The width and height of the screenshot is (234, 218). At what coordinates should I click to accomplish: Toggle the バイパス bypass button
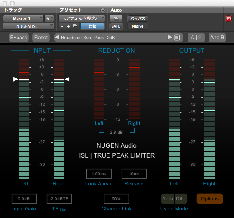coord(138,19)
